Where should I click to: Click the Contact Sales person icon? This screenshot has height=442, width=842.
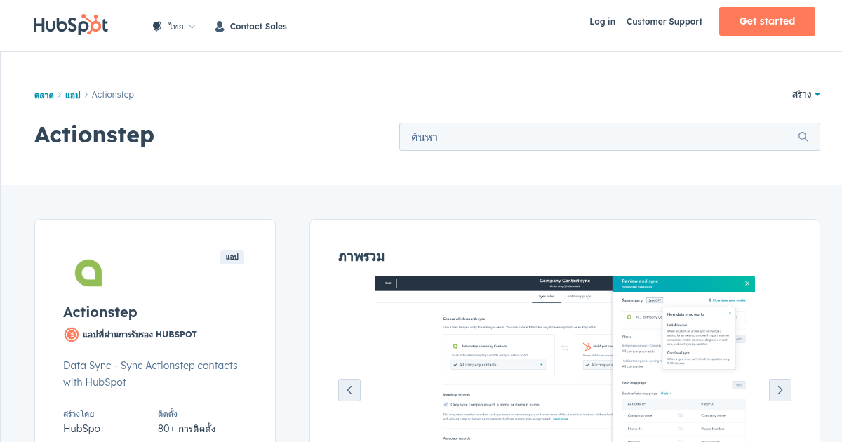click(220, 27)
